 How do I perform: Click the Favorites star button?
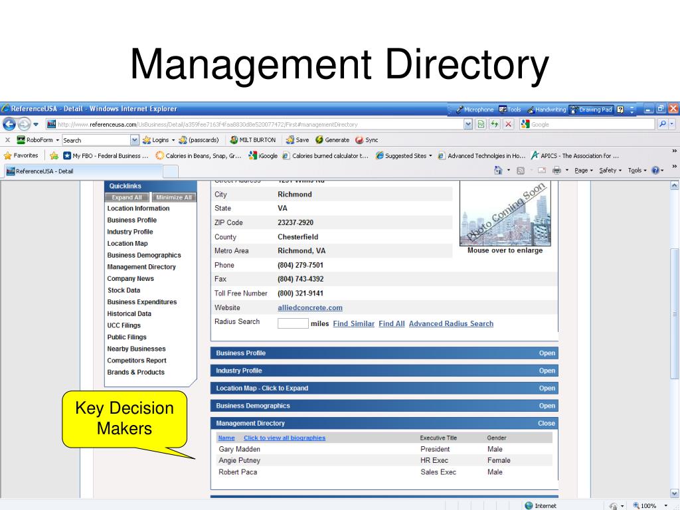(21, 155)
